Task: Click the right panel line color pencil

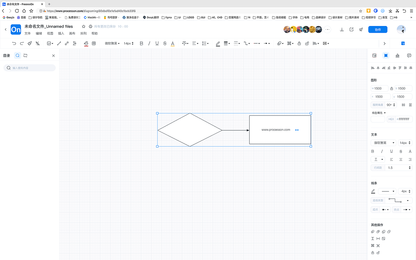Action: tap(373, 191)
